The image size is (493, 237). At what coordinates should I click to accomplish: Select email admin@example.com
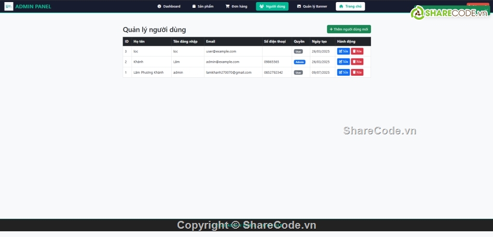pos(223,62)
